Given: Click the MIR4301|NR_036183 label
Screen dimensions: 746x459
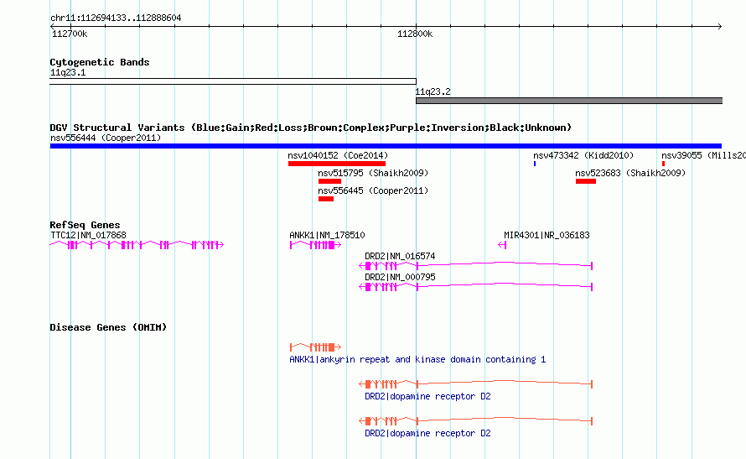Looking at the screenshot, I should [547, 235].
